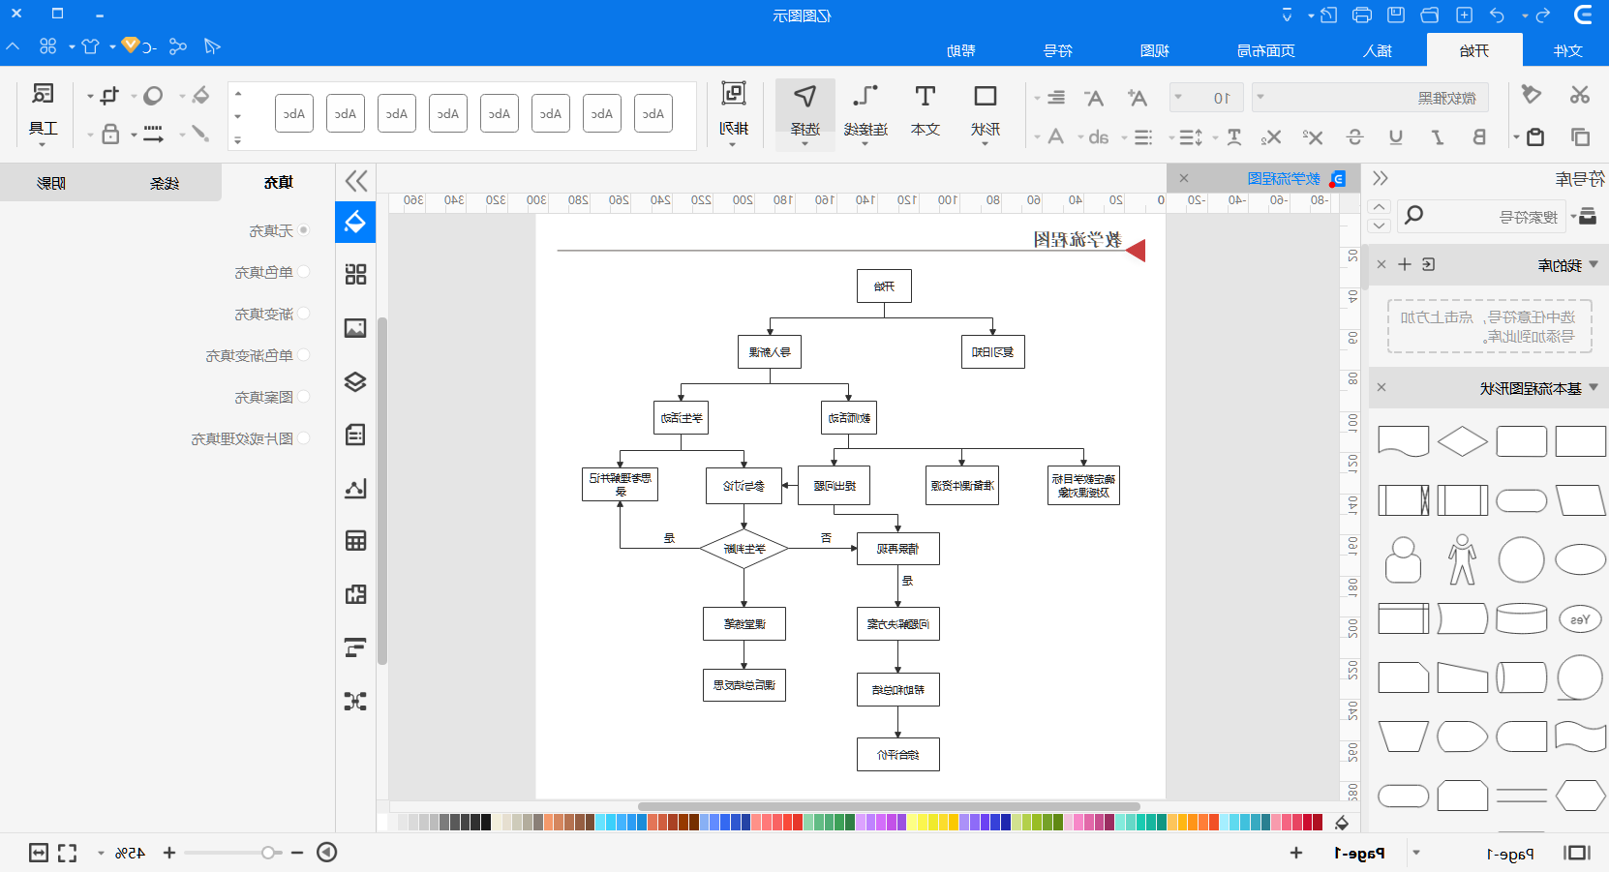Screen dimensions: 1609x872
Task: Add a library with My Library plus
Action: coord(1405,264)
